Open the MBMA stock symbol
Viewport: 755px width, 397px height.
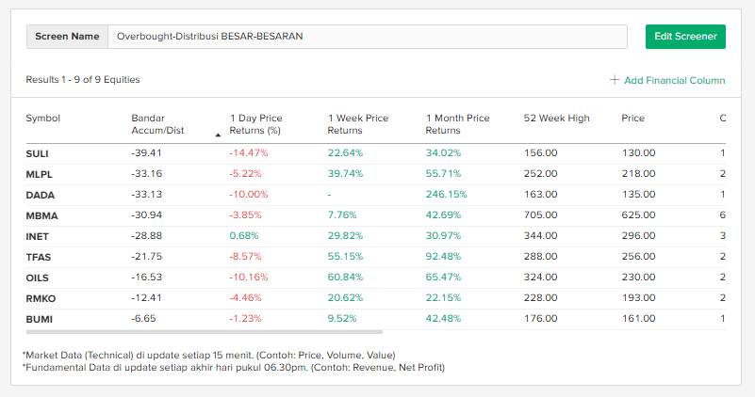(x=41, y=215)
